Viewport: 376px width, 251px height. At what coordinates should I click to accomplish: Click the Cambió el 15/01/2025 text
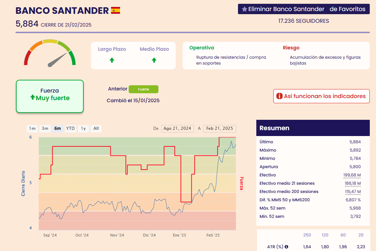pos(133,100)
